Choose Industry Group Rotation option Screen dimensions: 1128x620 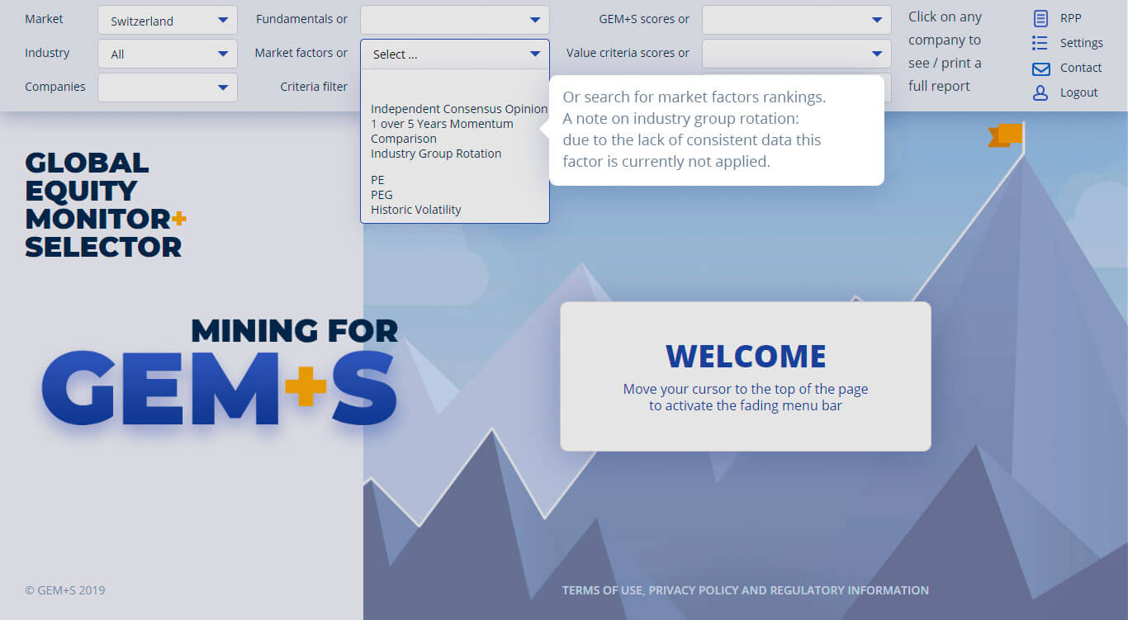point(436,154)
